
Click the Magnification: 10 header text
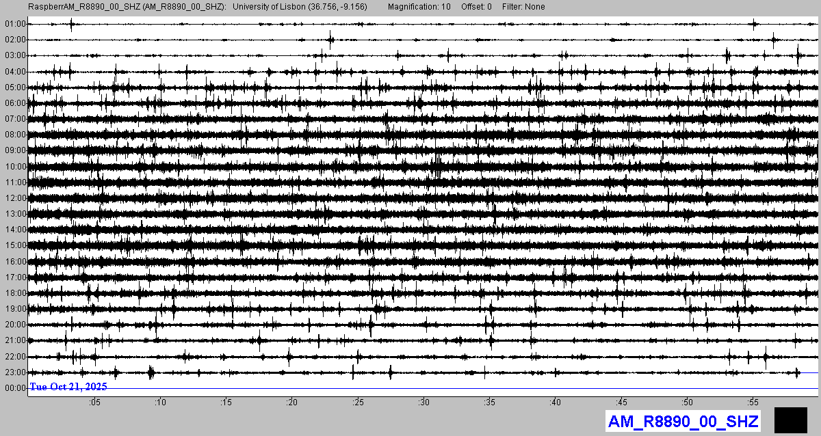click(419, 7)
